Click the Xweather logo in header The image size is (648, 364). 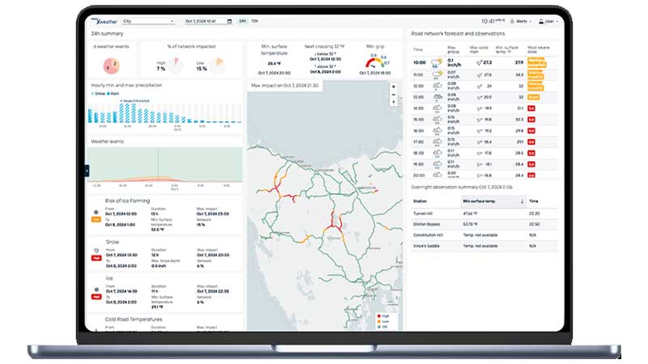click(105, 21)
